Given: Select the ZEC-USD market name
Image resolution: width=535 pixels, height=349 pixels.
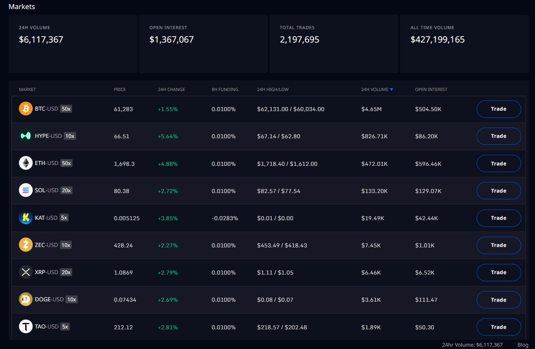Looking at the screenshot, I should coord(46,245).
